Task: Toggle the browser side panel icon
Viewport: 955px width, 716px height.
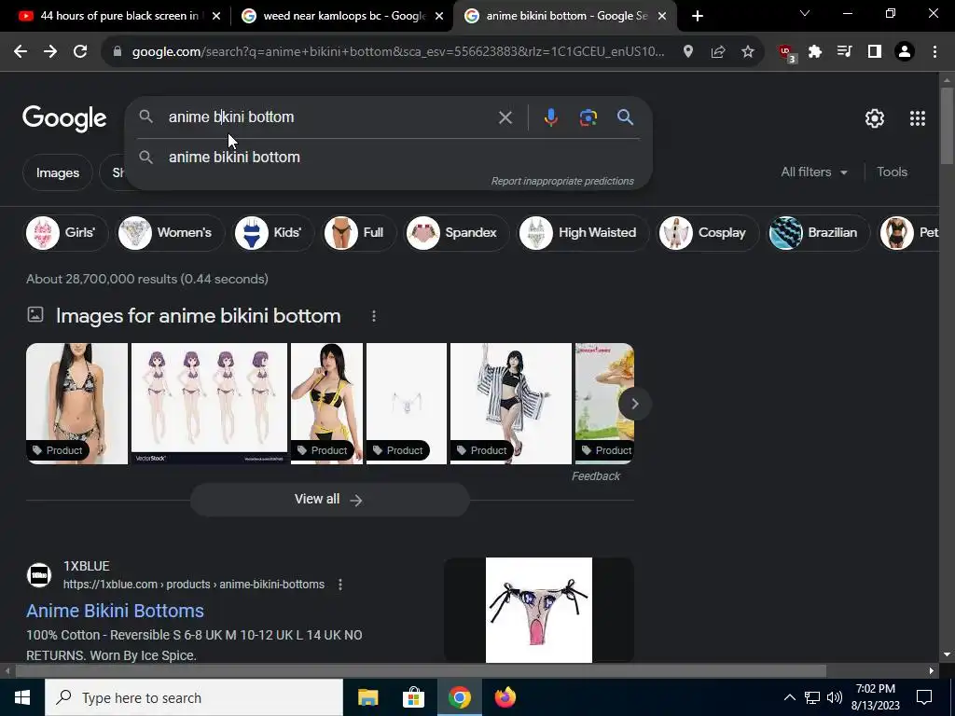Action: 875,52
